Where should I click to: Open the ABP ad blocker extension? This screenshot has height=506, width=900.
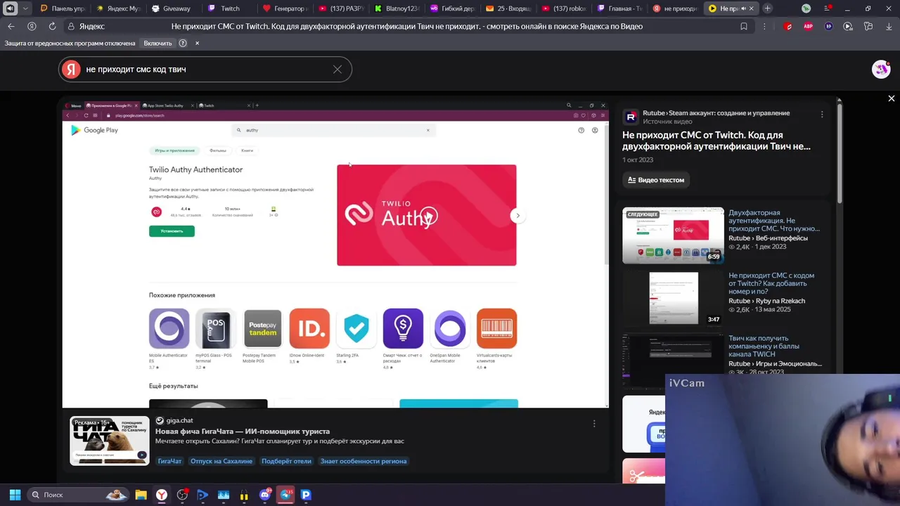[x=808, y=26]
